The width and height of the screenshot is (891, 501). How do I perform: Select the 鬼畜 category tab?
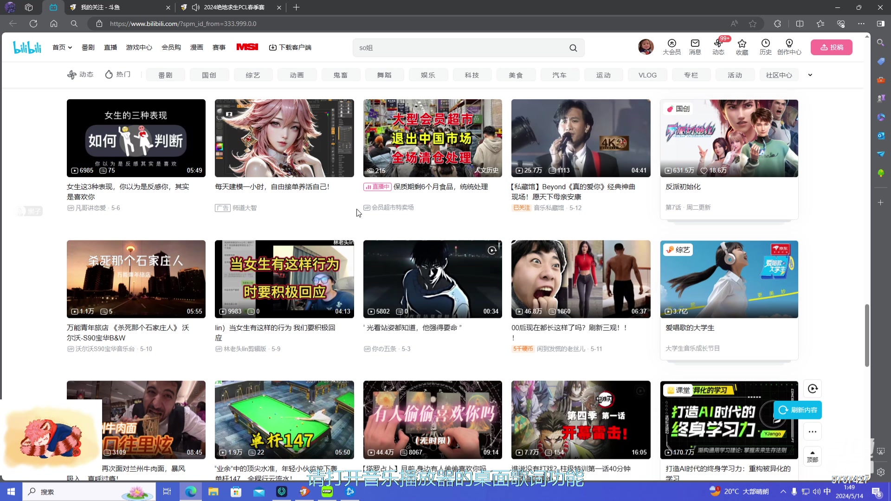tap(341, 75)
